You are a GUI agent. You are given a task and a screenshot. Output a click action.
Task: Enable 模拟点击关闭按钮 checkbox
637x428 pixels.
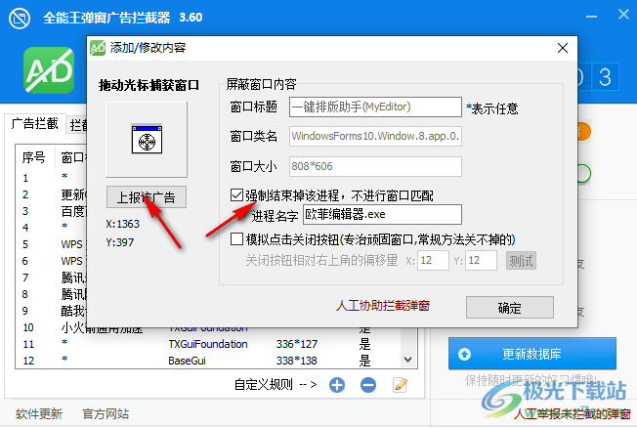(x=236, y=239)
